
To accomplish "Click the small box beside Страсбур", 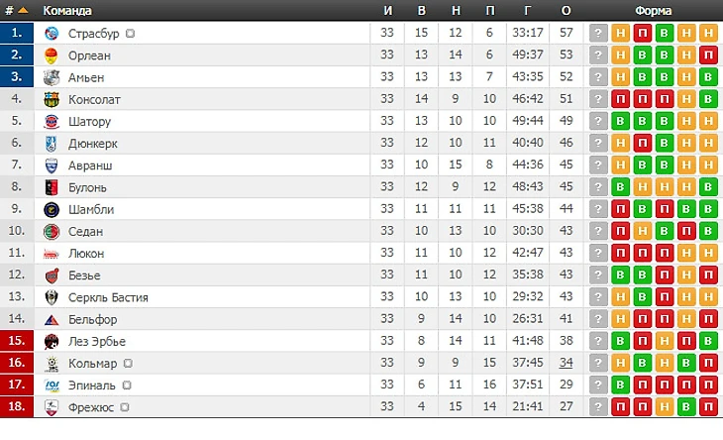I will (x=131, y=34).
